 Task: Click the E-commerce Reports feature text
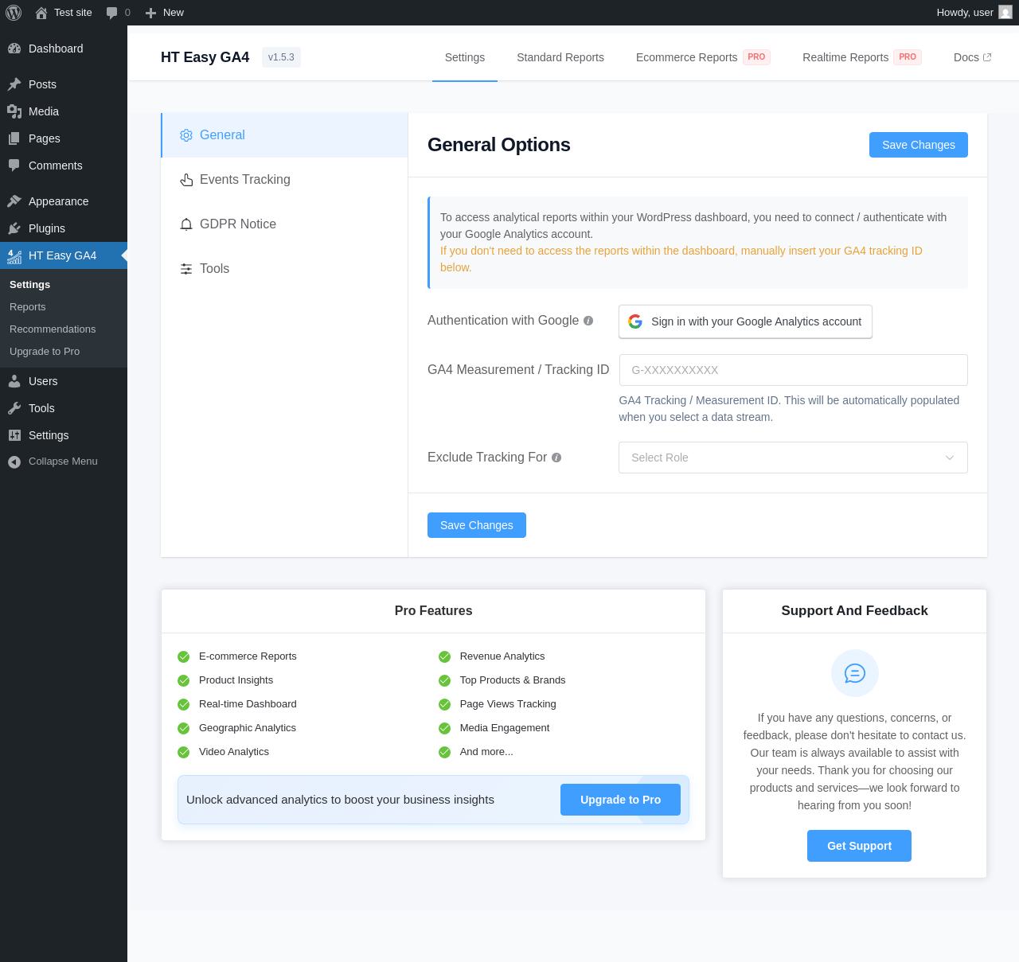click(x=248, y=656)
